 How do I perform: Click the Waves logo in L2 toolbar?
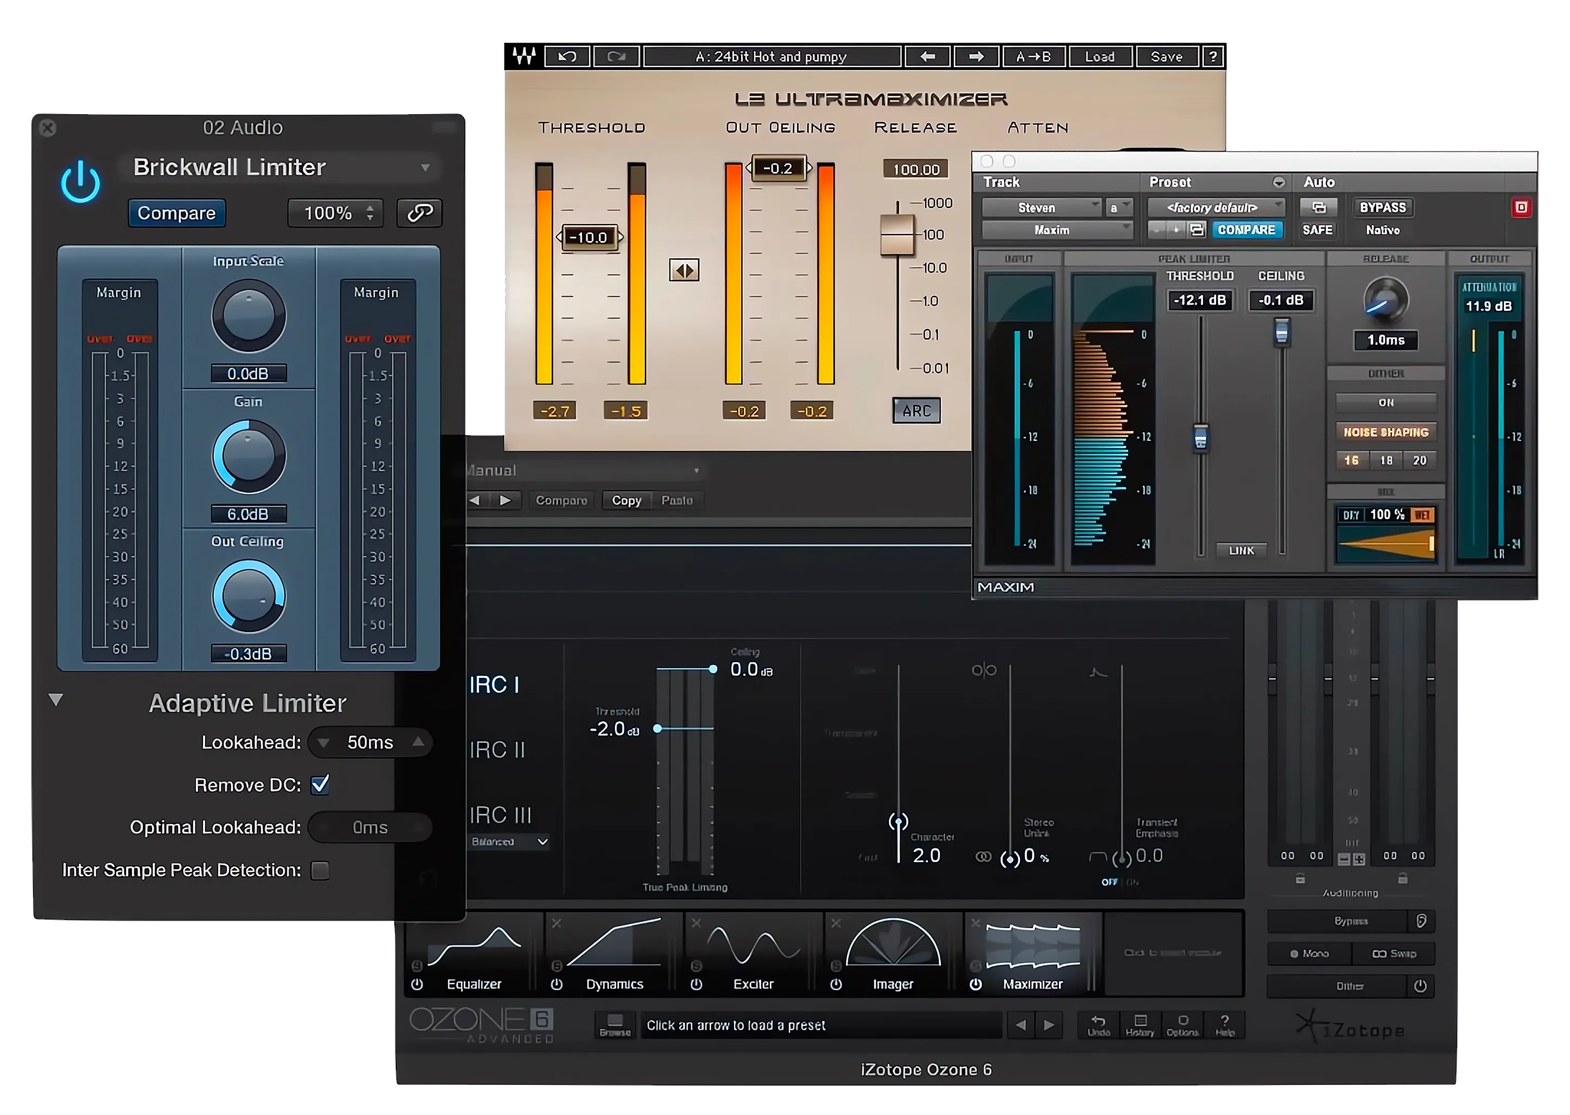(x=524, y=56)
